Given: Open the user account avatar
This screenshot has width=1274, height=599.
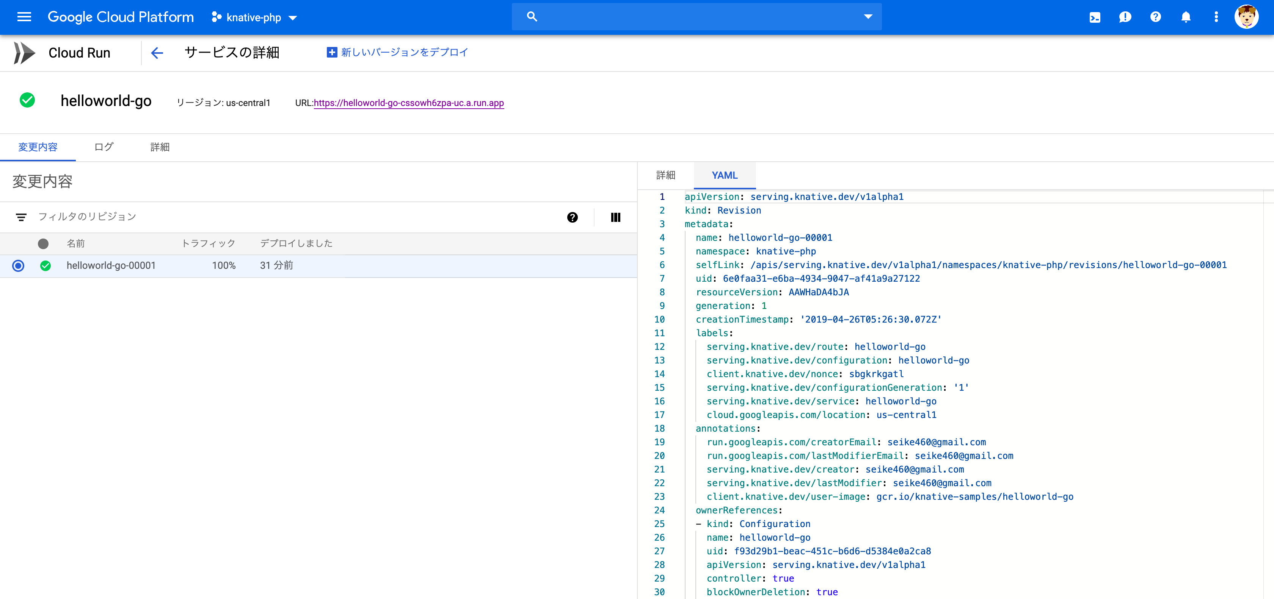Looking at the screenshot, I should 1246,17.
